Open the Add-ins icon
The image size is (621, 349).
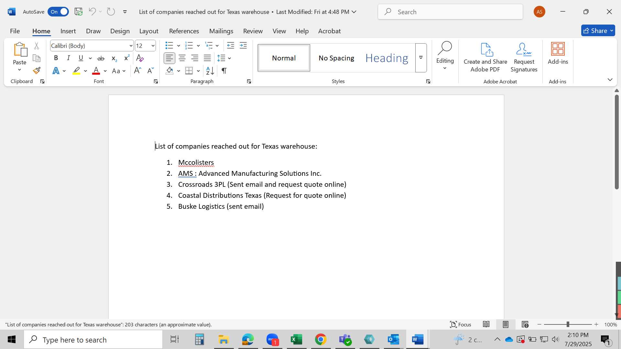tap(558, 54)
